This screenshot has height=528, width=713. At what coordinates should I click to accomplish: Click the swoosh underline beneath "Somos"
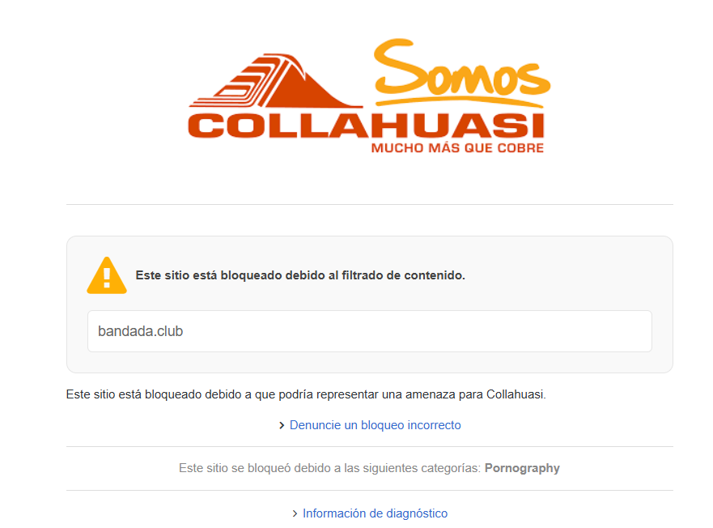[459, 101]
